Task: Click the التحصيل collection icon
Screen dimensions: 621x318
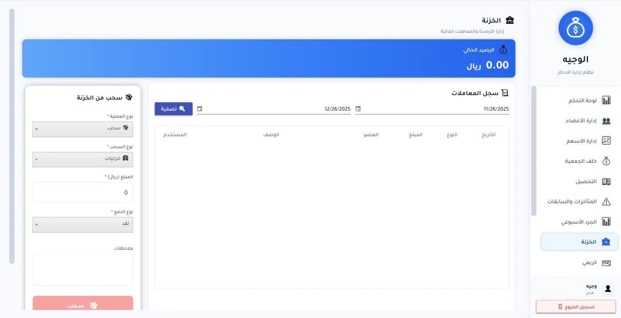Action: tap(606, 182)
